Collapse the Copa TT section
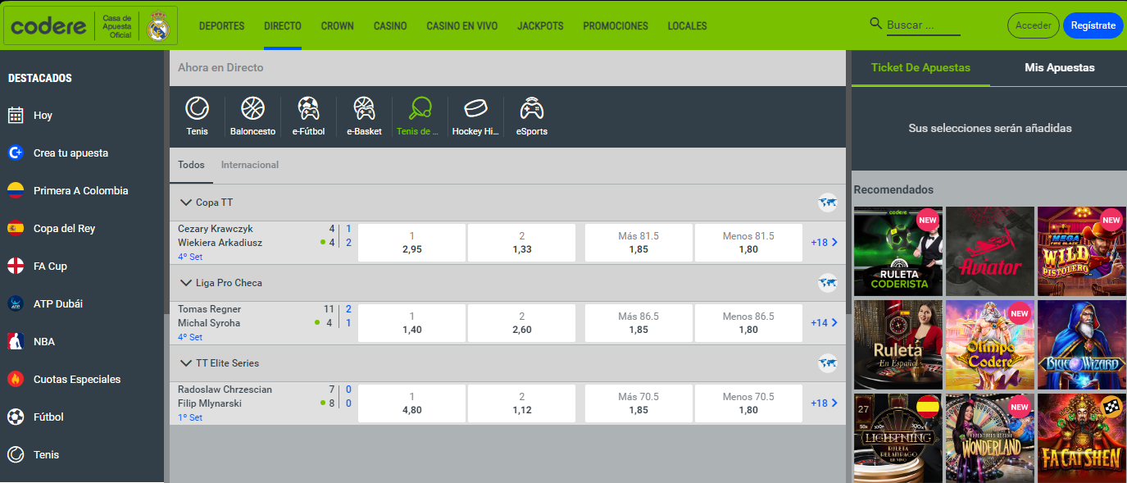This screenshot has width=1127, height=483. (185, 203)
